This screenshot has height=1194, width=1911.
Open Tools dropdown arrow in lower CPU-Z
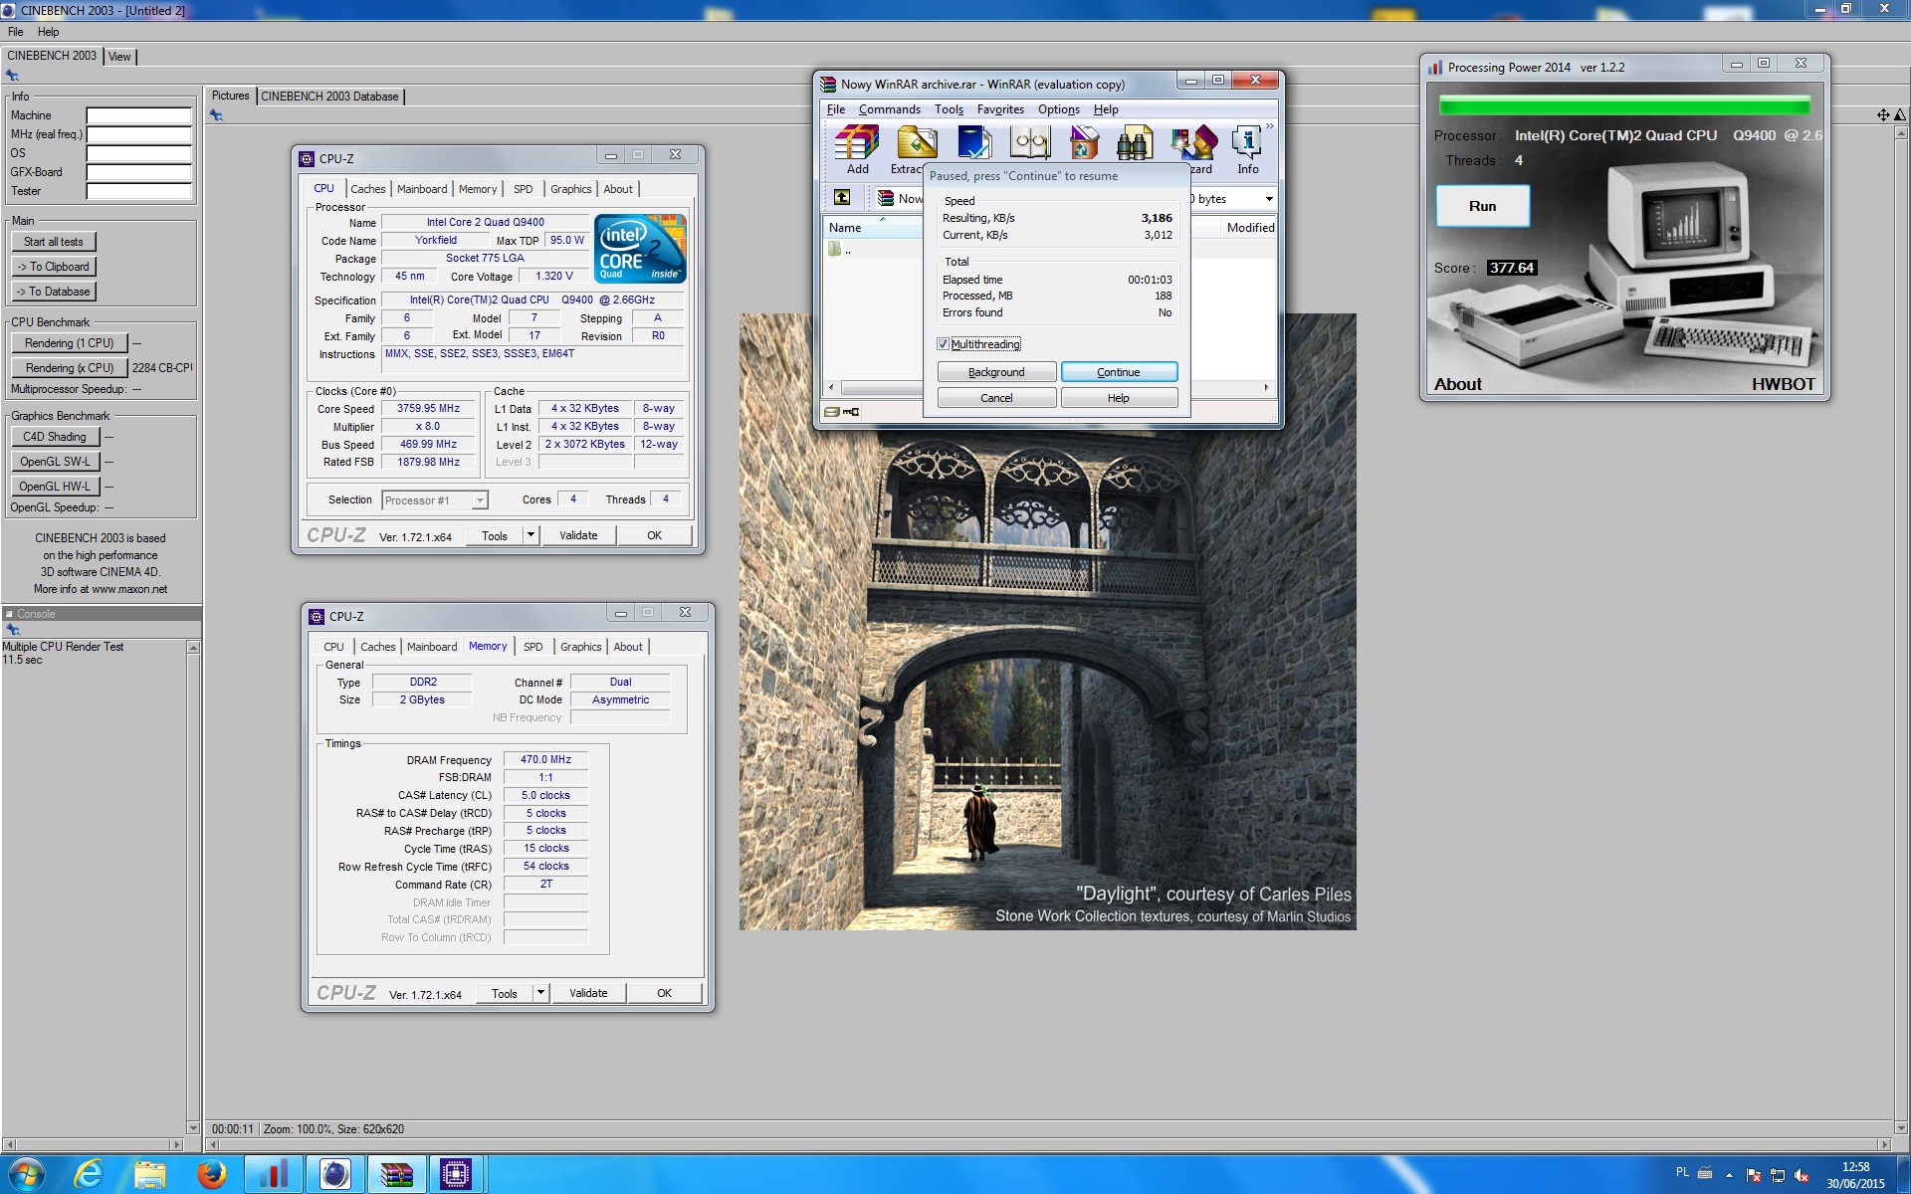pyautogui.click(x=541, y=993)
